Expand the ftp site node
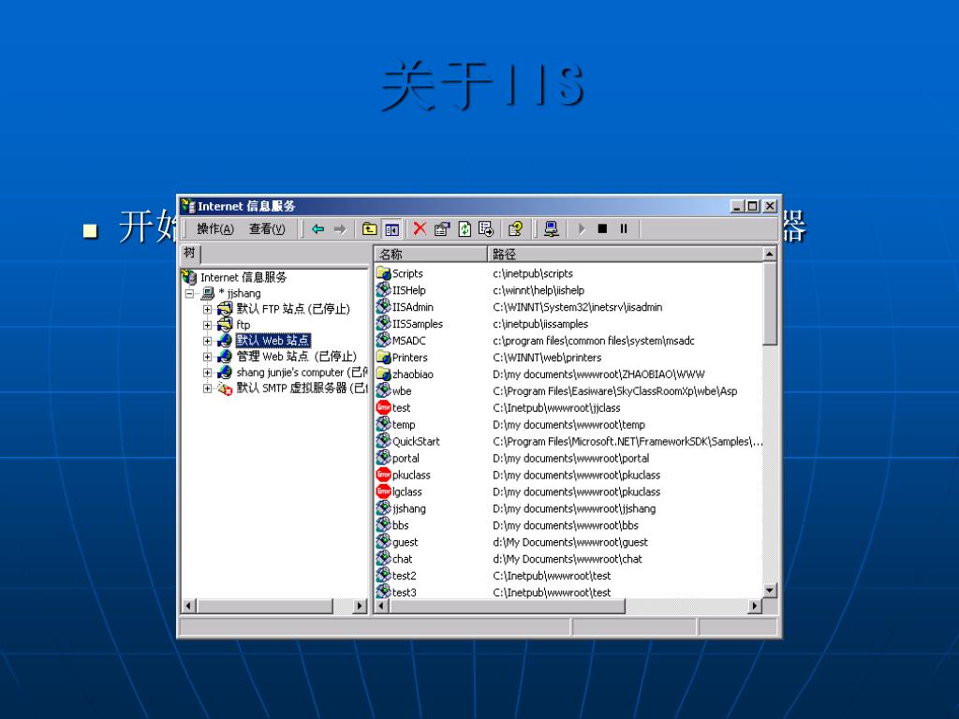Screen dimensions: 959x719 point(207,325)
